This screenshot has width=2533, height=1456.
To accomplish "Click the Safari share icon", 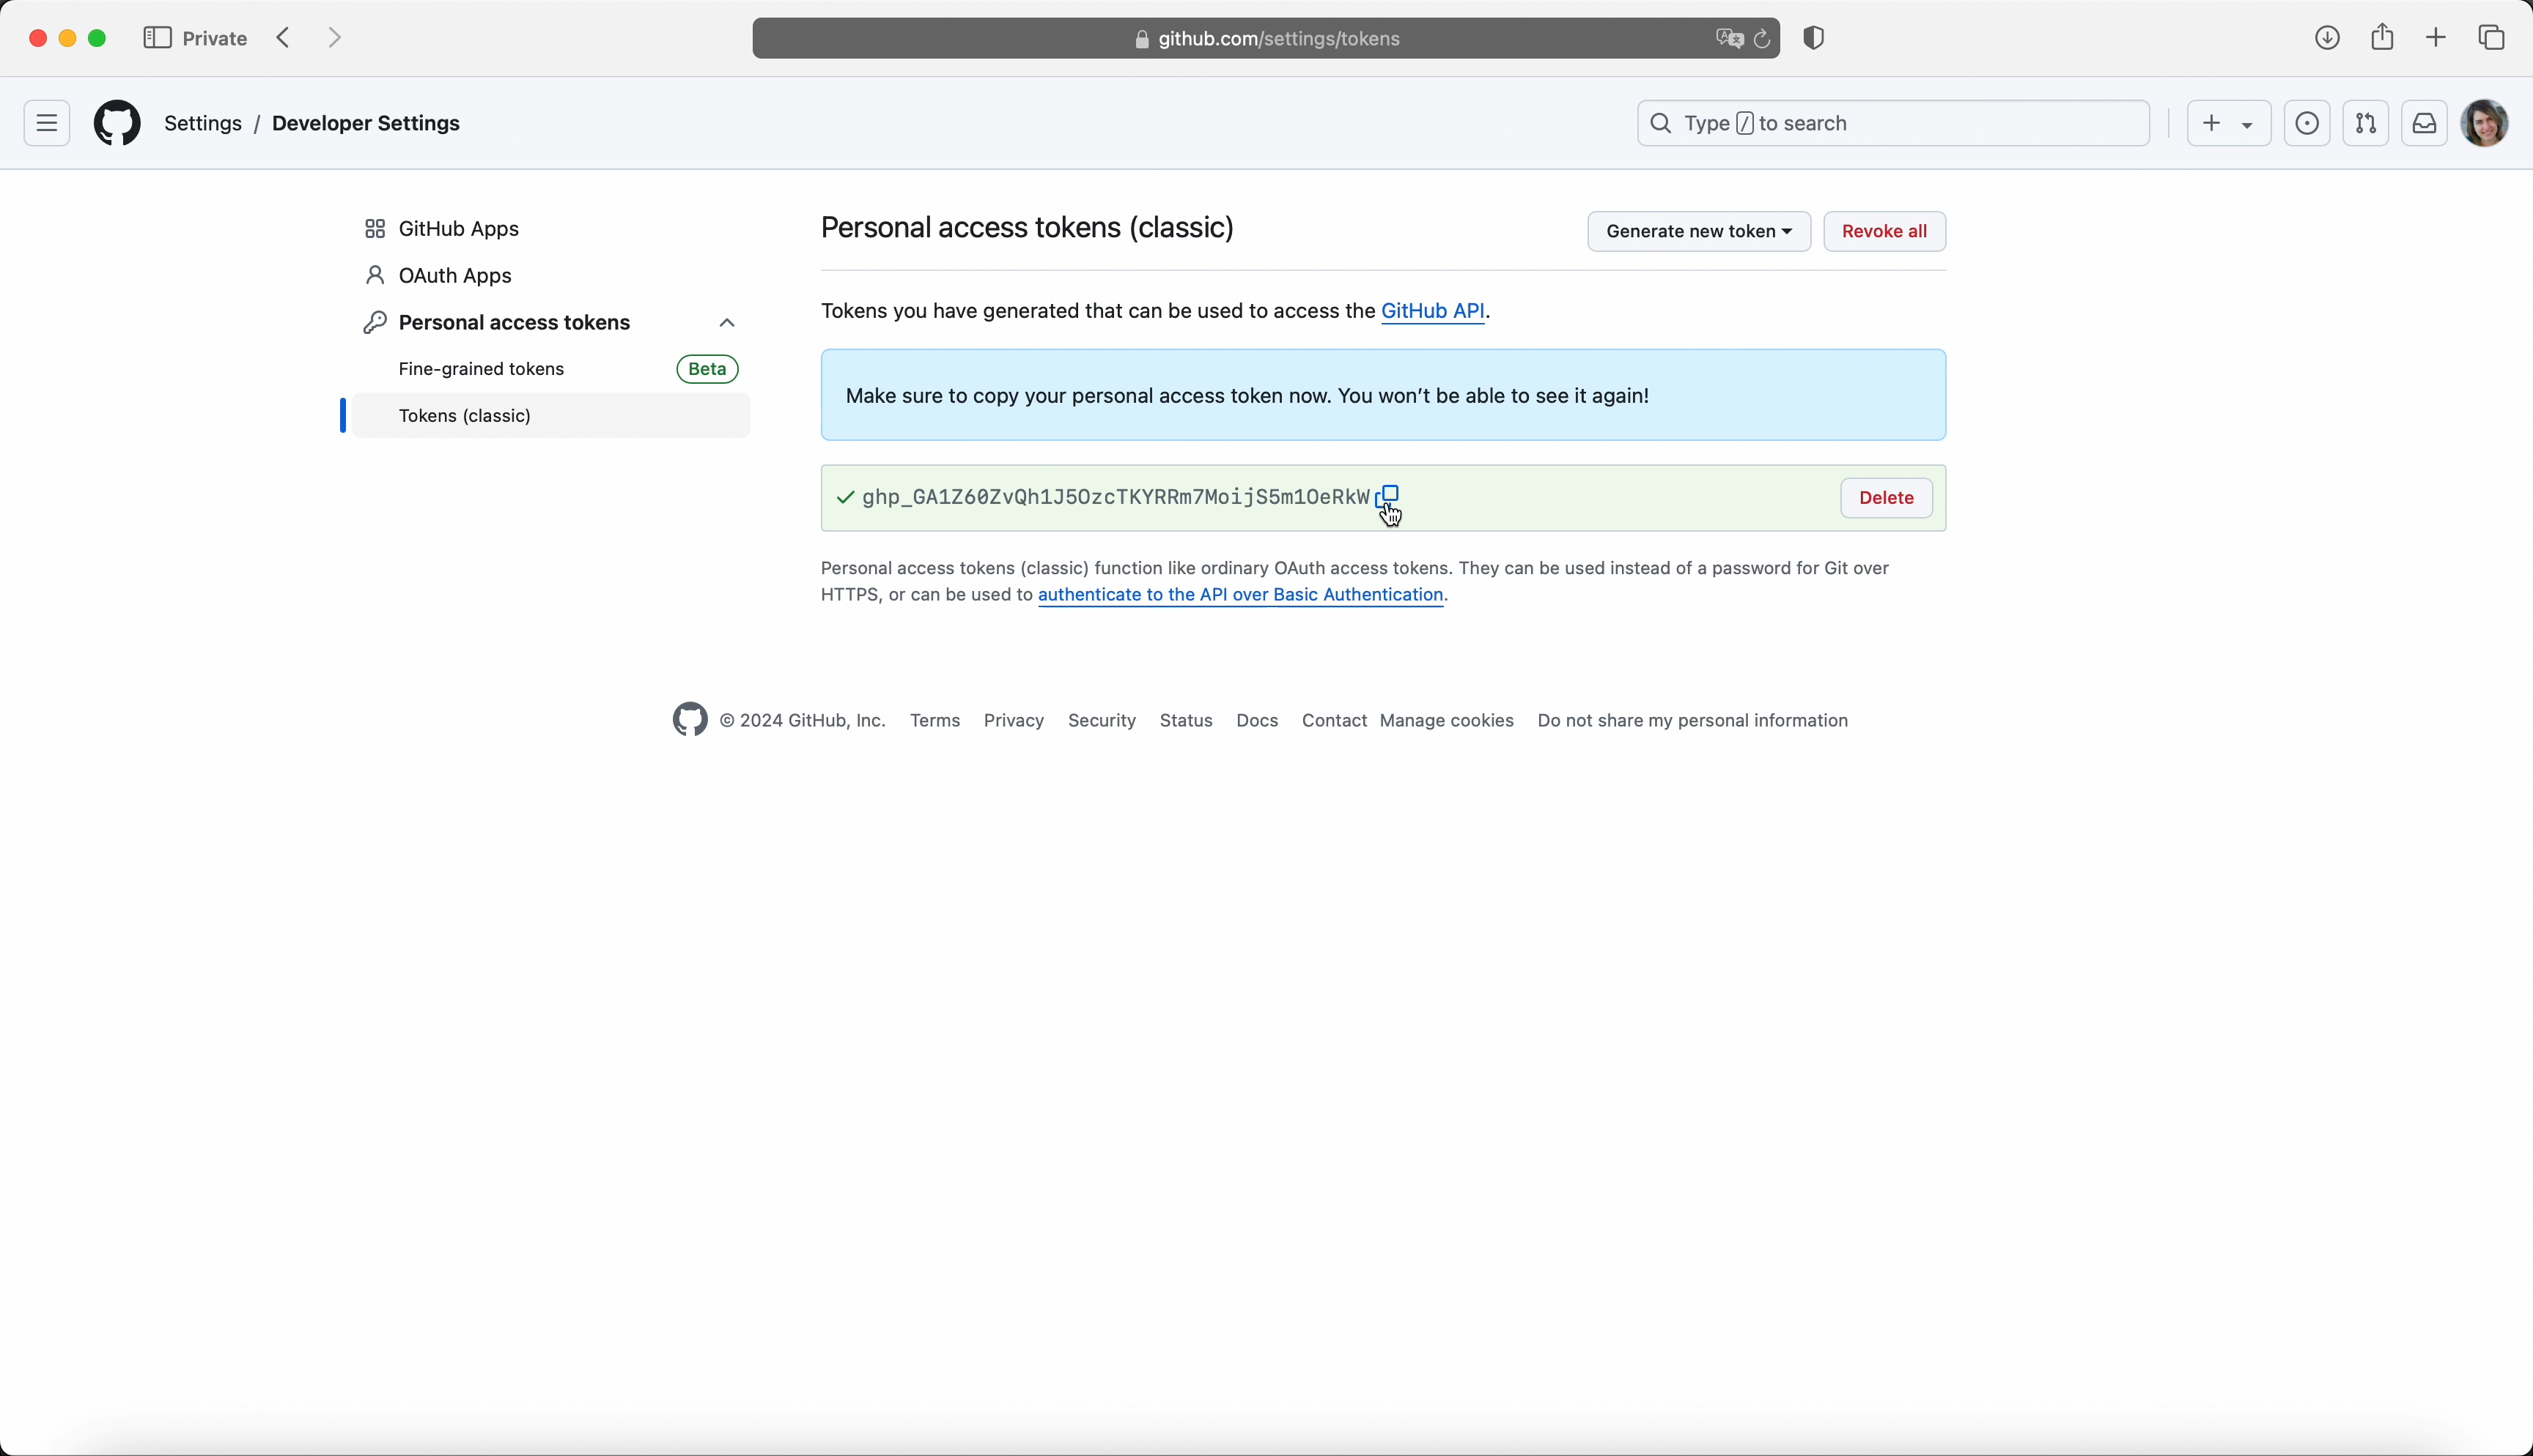I will click(2382, 38).
